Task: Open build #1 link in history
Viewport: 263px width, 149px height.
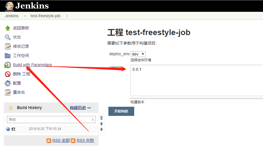Action: (x=13, y=129)
